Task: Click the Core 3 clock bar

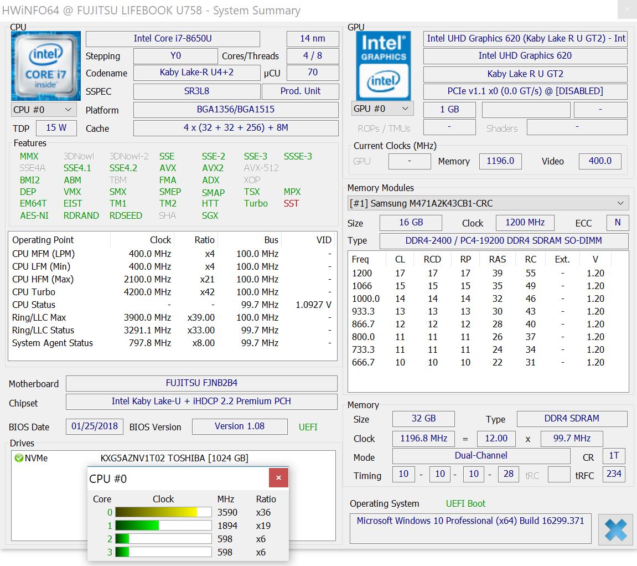Action: pyautogui.click(x=163, y=552)
